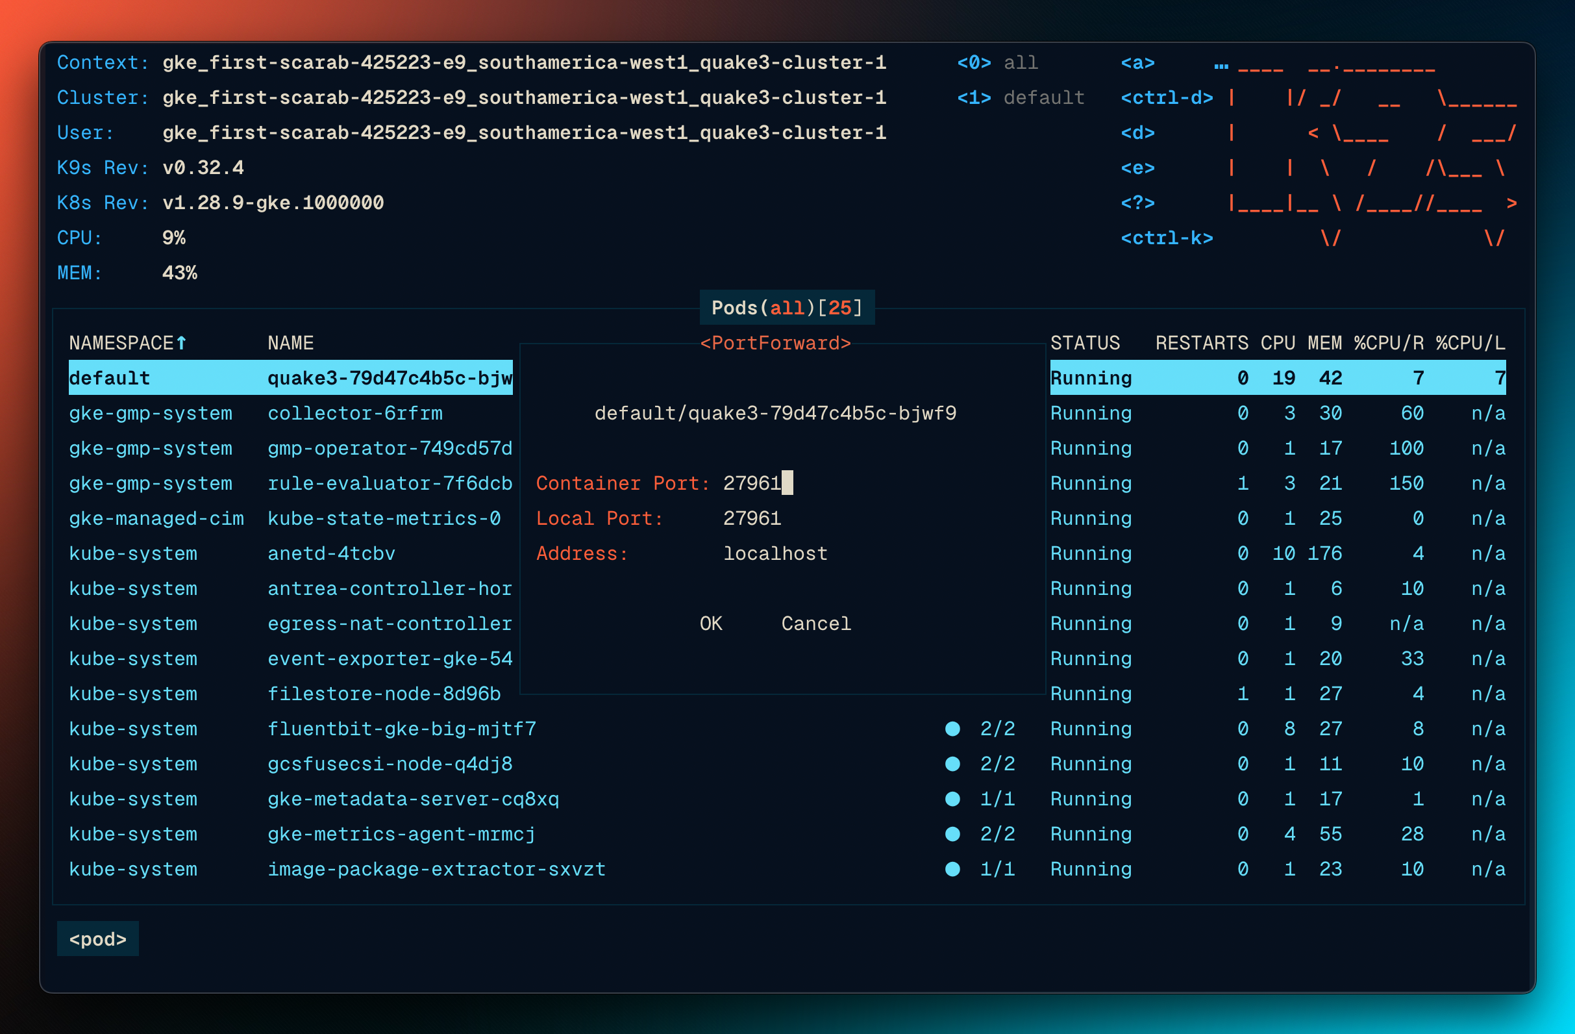
Task: Select the <1> default namespace shortcut
Action: tap(1021, 98)
